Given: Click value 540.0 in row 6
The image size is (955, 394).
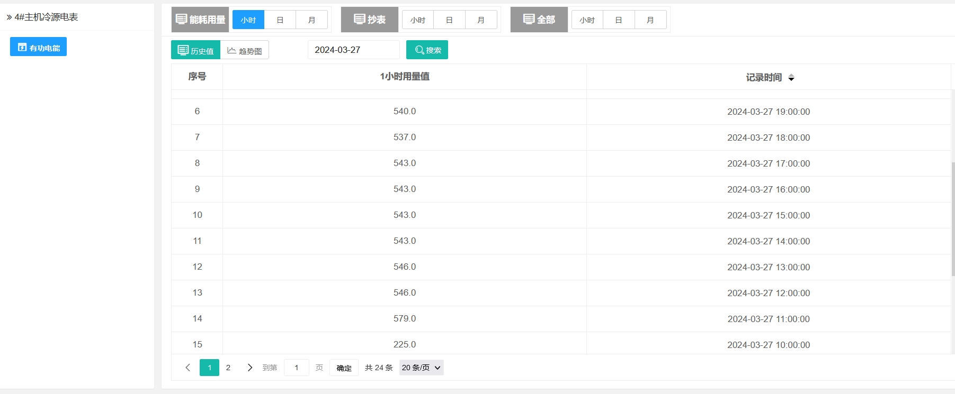Looking at the screenshot, I should (x=405, y=112).
